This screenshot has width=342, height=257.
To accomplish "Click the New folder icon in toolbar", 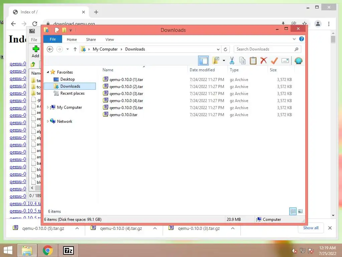I will coord(216,61).
